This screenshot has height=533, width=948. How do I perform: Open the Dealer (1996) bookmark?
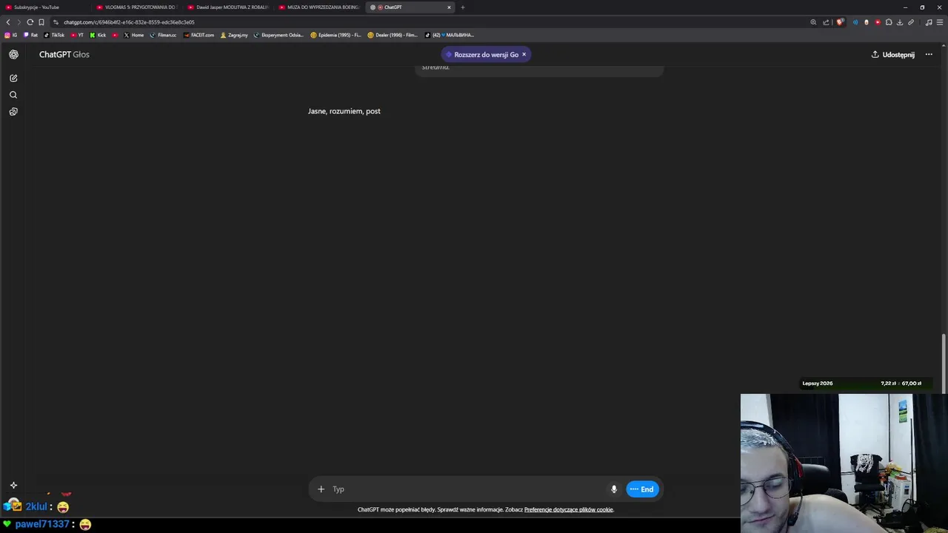(393, 35)
